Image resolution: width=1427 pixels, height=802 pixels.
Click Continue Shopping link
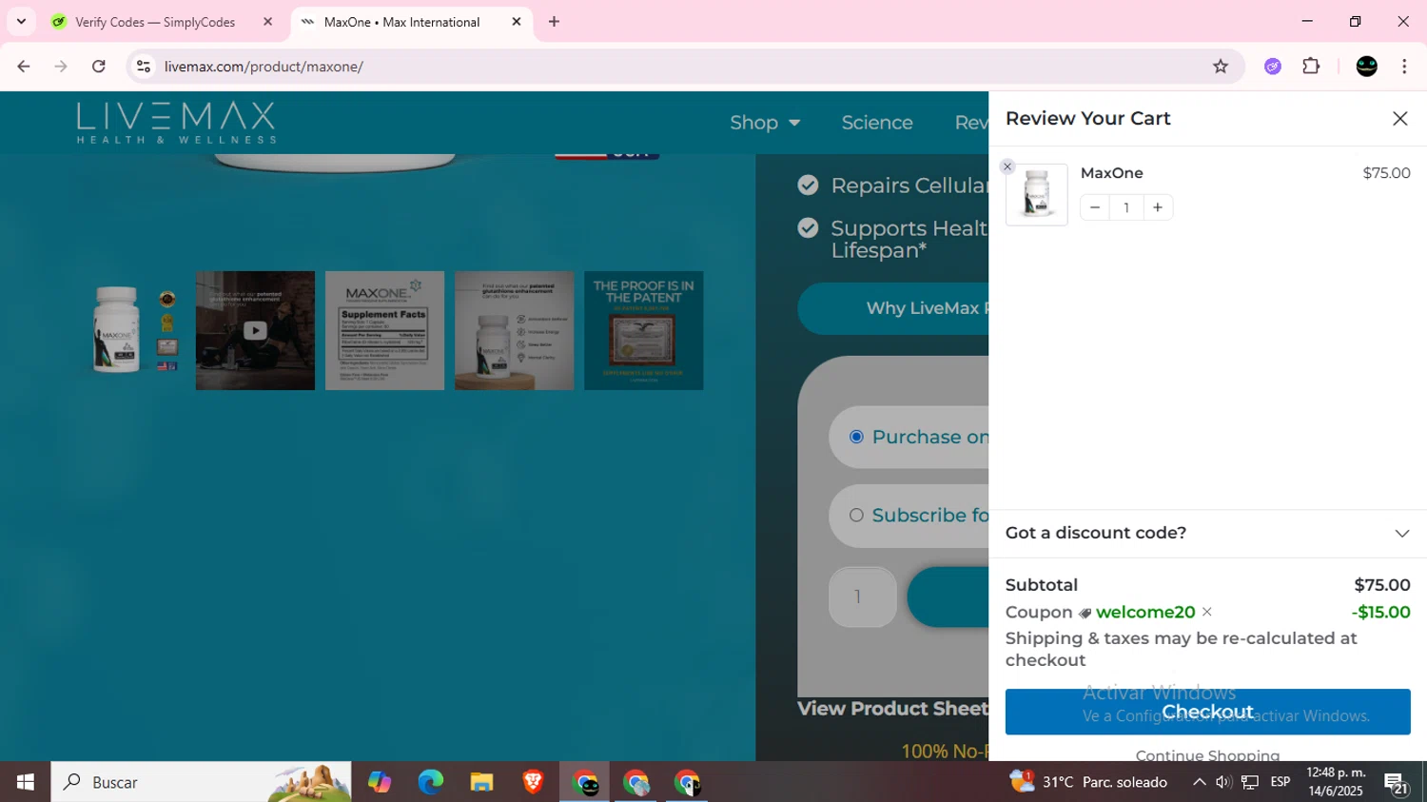point(1207,754)
